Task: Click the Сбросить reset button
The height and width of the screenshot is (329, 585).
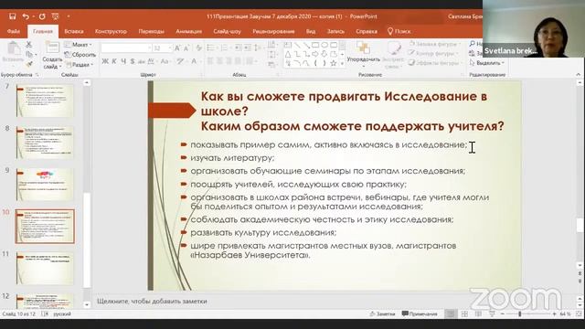Action: (x=80, y=55)
